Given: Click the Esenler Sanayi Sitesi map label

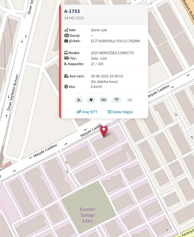Looking at the screenshot, I should pos(87,215).
